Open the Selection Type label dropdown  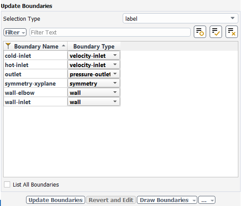pos(180,19)
